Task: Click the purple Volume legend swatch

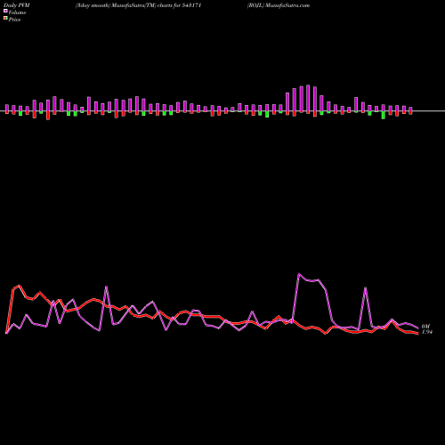Action: click(x=5, y=12)
